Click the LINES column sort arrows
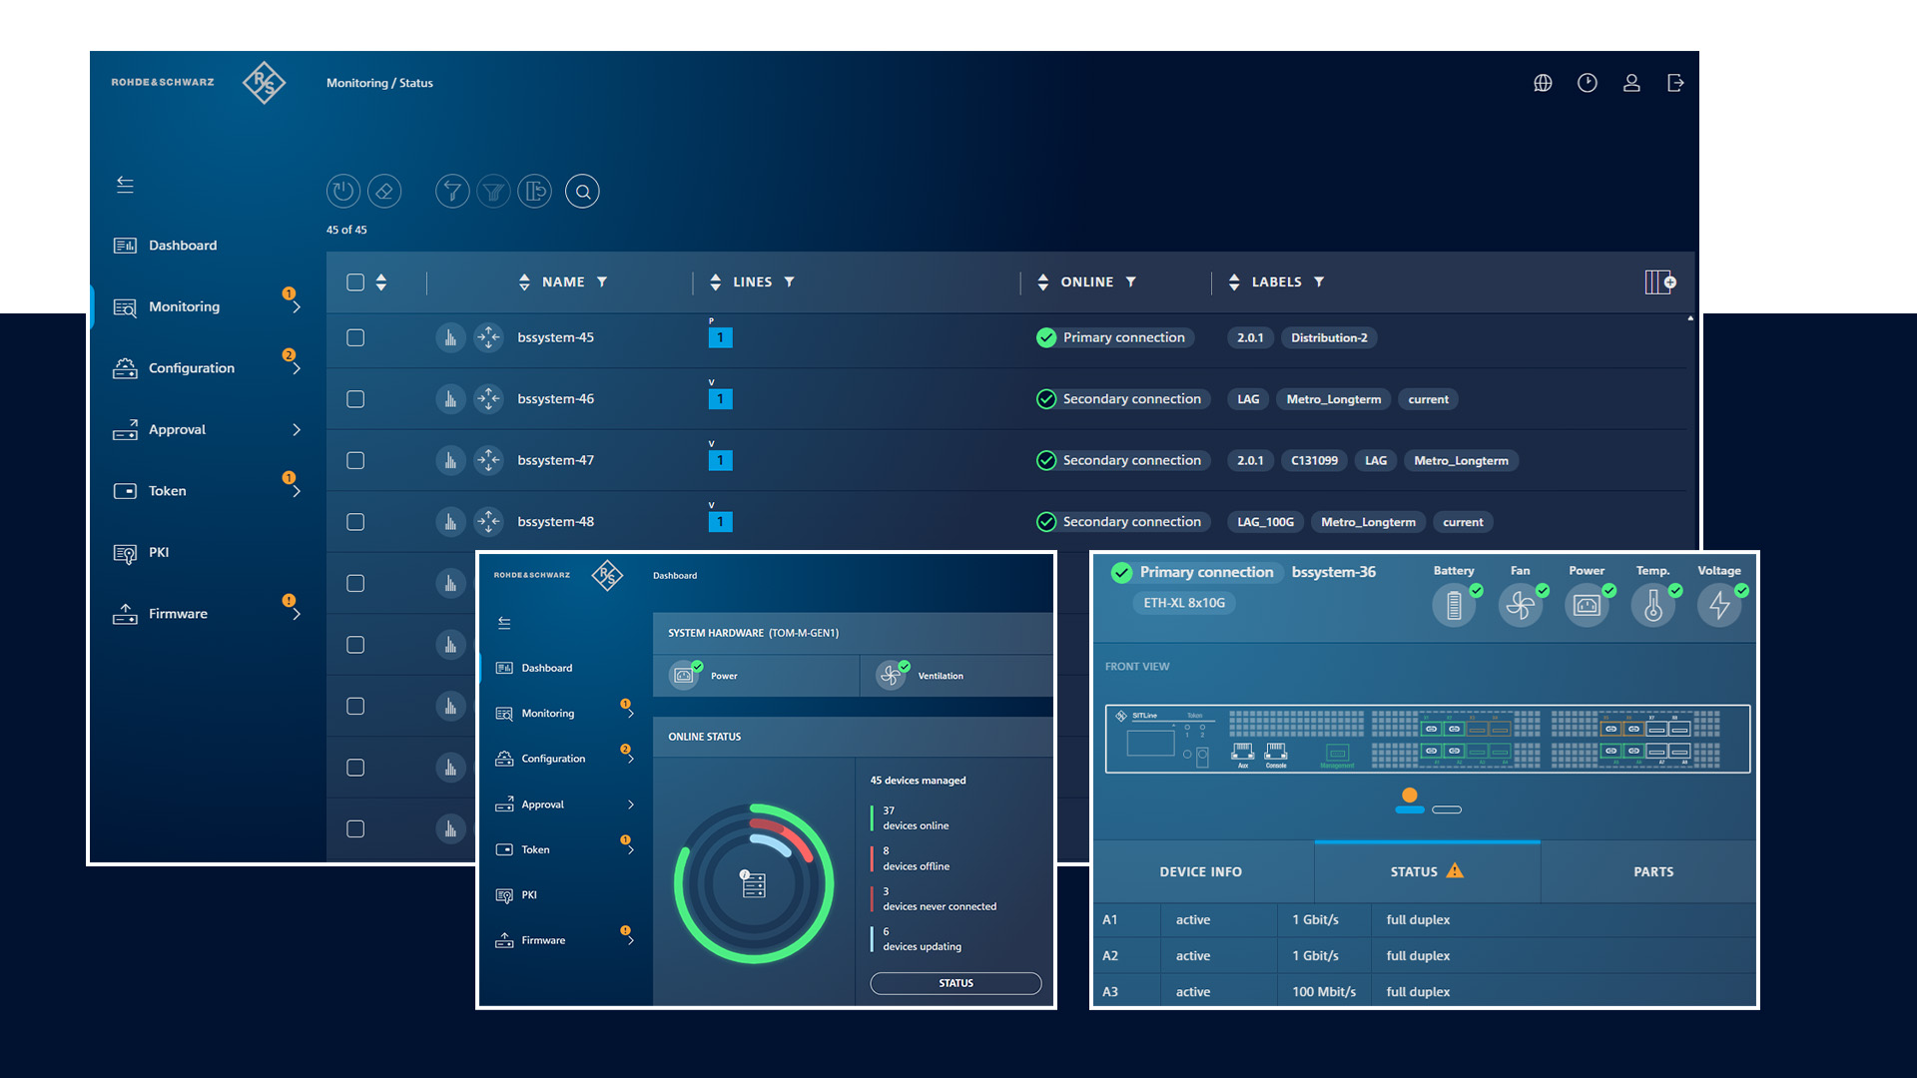The width and height of the screenshot is (1917, 1078). click(715, 282)
